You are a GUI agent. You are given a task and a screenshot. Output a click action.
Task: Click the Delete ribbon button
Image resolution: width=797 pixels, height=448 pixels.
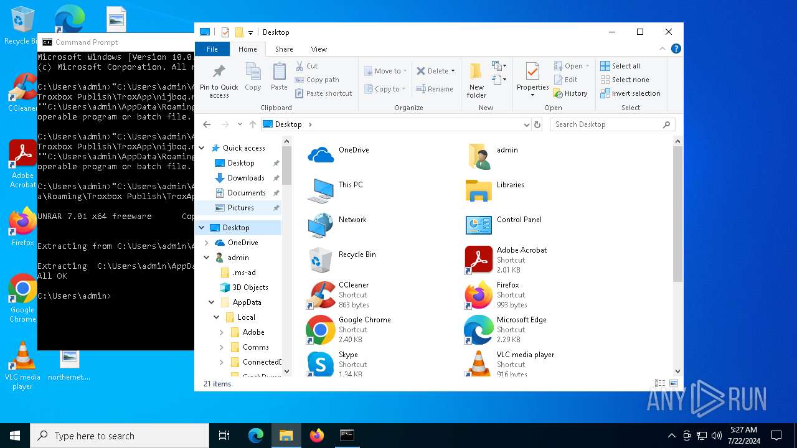(x=432, y=71)
